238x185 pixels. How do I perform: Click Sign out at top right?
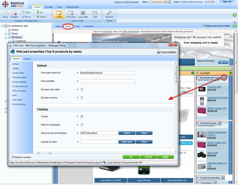tap(227, 2)
